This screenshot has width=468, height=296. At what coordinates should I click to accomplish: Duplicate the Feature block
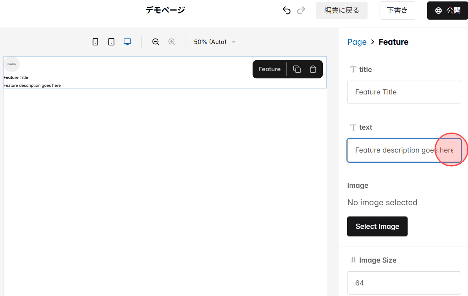click(297, 69)
